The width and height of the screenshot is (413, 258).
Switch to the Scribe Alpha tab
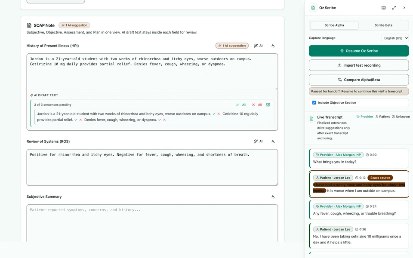click(334, 25)
